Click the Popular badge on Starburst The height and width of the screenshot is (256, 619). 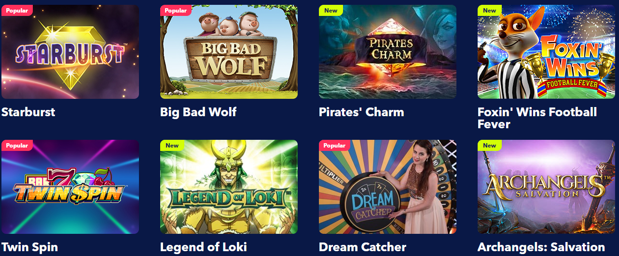pyautogui.click(x=17, y=11)
